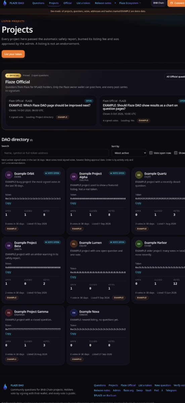Click the Example Orbit EO avatar icon
185x403 pixels.
pyautogui.click(x=9, y=175)
